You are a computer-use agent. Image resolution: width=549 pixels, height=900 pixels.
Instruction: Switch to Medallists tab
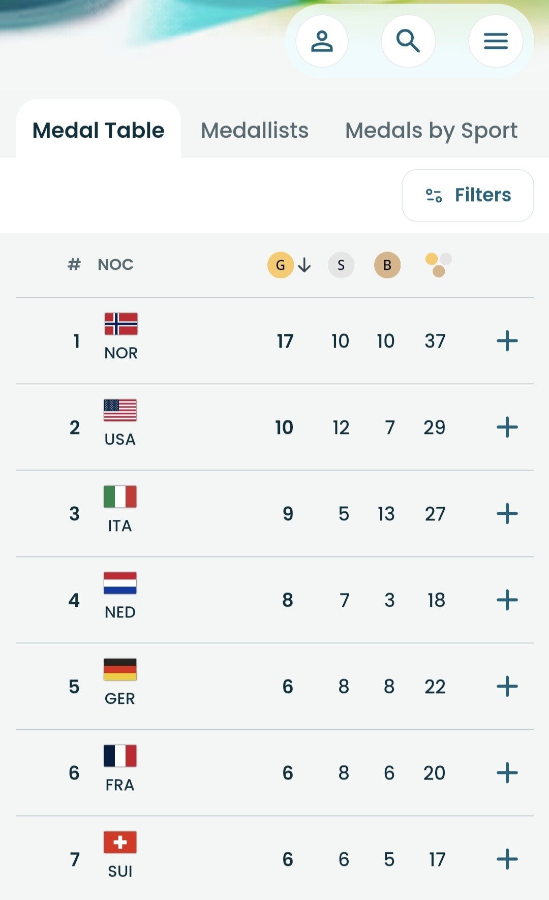pos(255,131)
